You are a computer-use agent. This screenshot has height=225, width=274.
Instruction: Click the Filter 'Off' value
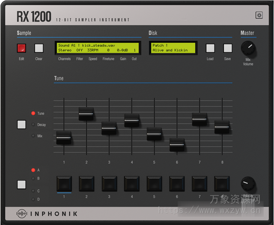coord(80,50)
